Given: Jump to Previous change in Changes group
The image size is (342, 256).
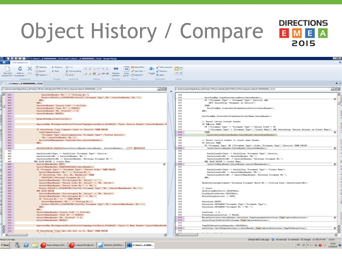Looking at the screenshot, I should coord(57,67).
